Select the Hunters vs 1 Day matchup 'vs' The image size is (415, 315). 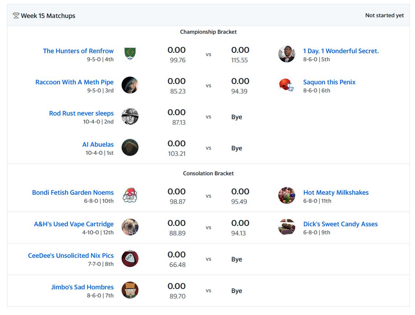click(x=208, y=54)
